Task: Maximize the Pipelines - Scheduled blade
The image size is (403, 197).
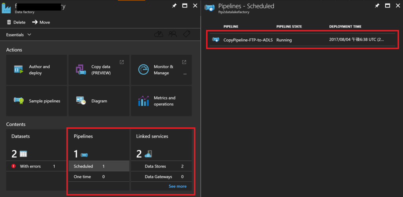Action: pos(387,6)
